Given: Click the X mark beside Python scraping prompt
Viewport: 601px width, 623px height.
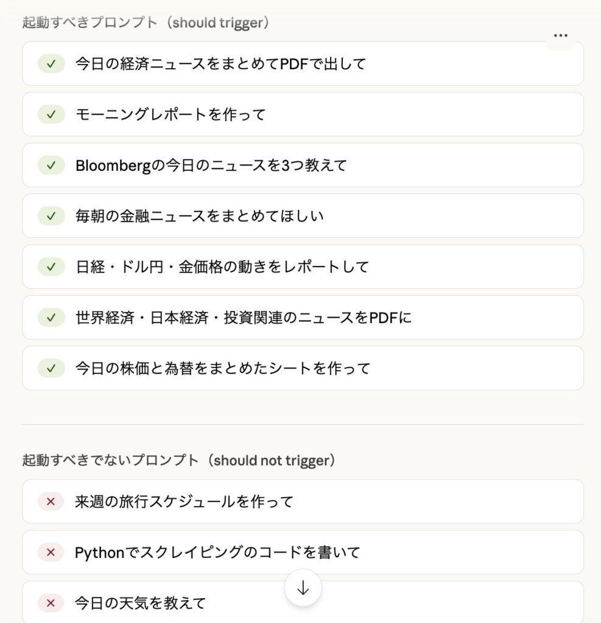Looking at the screenshot, I should point(51,552).
